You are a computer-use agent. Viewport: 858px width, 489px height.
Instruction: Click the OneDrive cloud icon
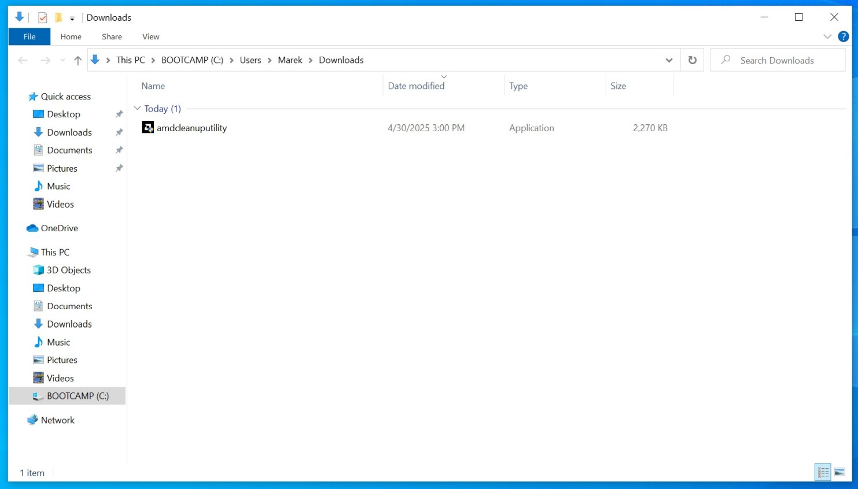pos(32,228)
